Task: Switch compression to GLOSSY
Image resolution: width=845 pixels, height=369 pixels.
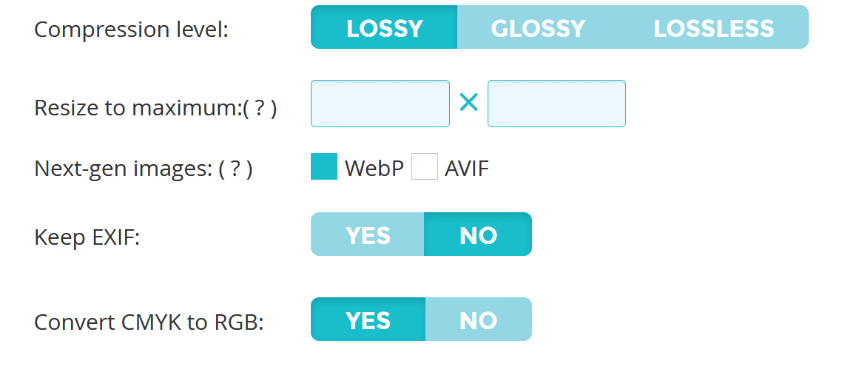Action: tap(538, 28)
